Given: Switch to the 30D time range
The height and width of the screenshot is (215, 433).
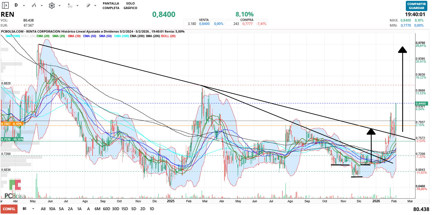Looking at the screenshot, I should coord(115,209).
